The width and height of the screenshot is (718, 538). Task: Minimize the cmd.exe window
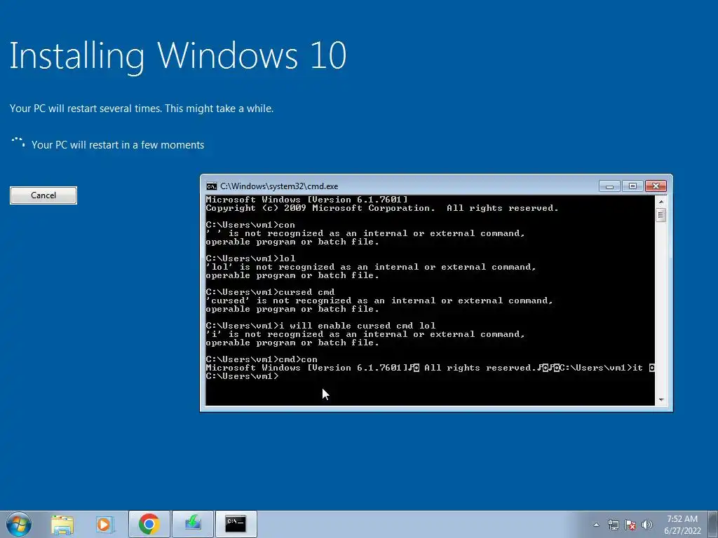click(x=609, y=186)
